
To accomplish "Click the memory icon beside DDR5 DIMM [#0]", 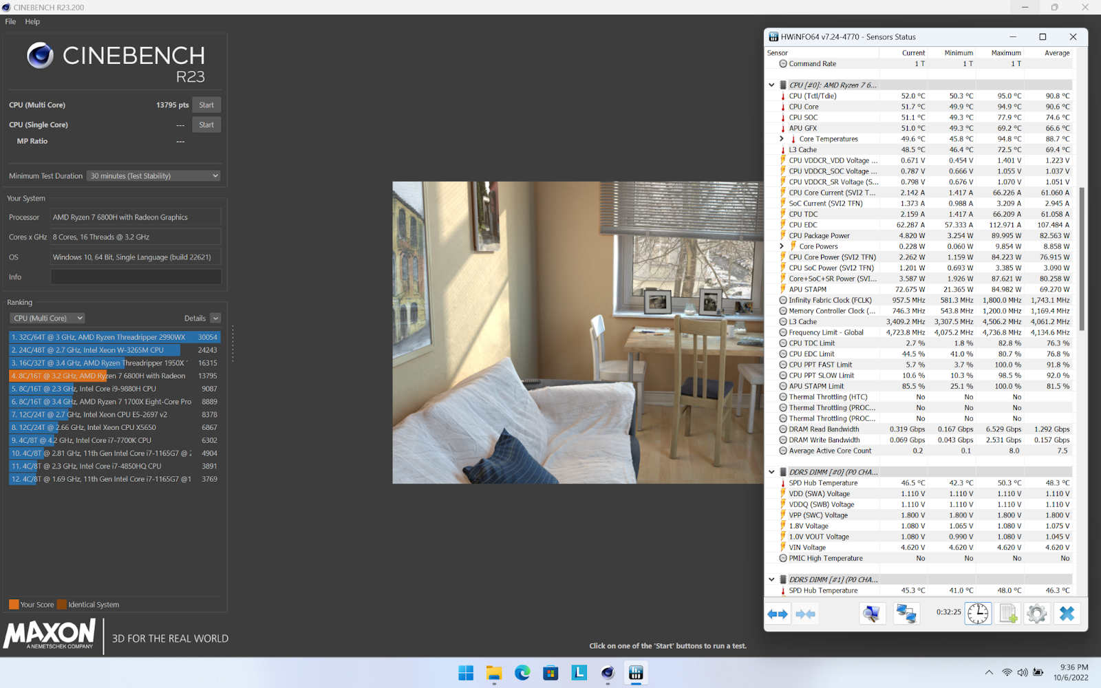I will [x=783, y=473].
